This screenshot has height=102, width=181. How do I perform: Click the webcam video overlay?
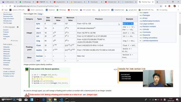tap(158, 78)
